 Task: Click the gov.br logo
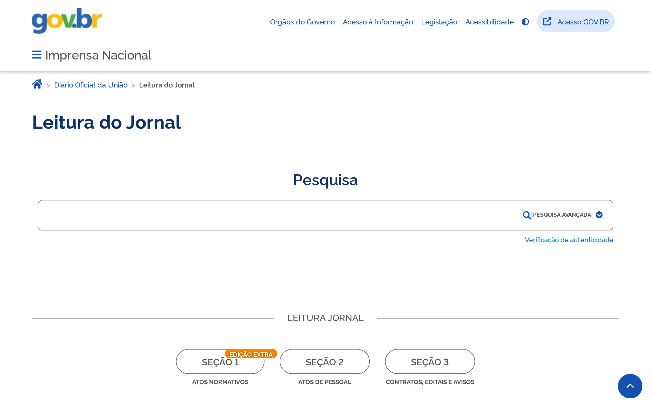click(67, 21)
